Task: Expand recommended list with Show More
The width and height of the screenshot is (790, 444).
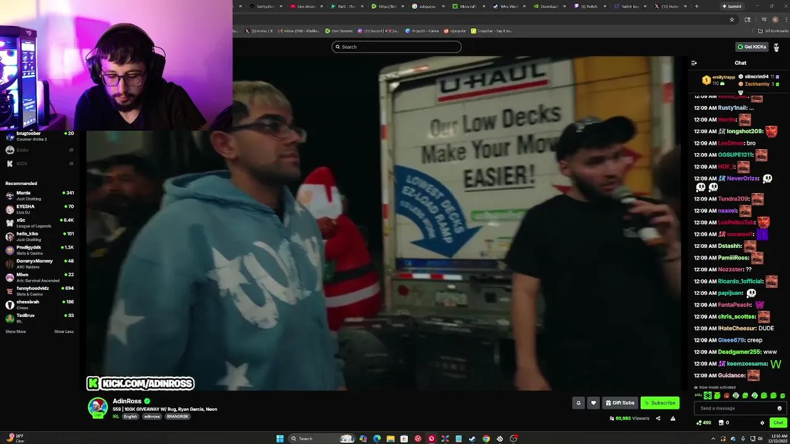Action: [x=15, y=332]
